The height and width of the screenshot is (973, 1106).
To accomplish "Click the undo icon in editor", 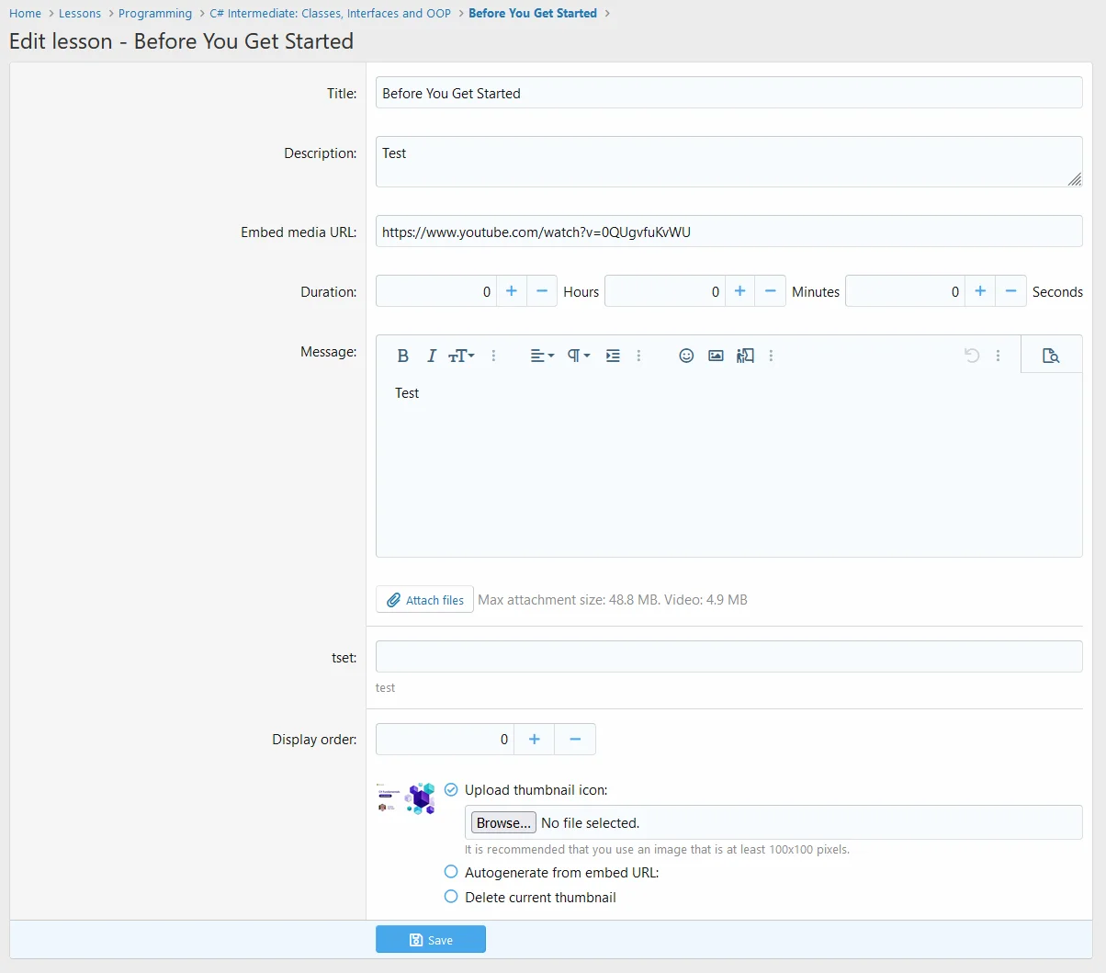I will (972, 356).
